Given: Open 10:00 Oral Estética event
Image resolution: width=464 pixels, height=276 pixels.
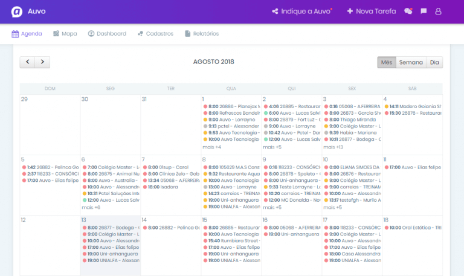Looking at the screenshot, I should tap(413, 228).
